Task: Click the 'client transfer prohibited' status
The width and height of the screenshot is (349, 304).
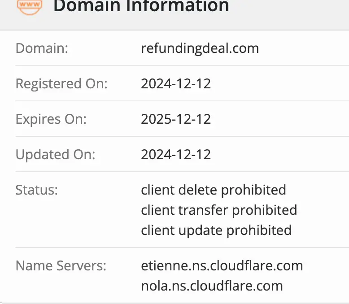Action: 219,210
